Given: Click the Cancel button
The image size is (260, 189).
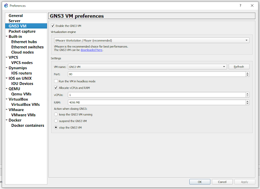Looking at the screenshot, I should [x=222, y=182].
